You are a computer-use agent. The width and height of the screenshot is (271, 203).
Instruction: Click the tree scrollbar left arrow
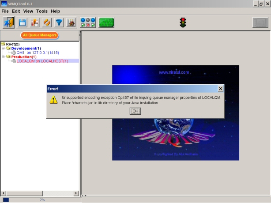pyautogui.click(x=3, y=193)
